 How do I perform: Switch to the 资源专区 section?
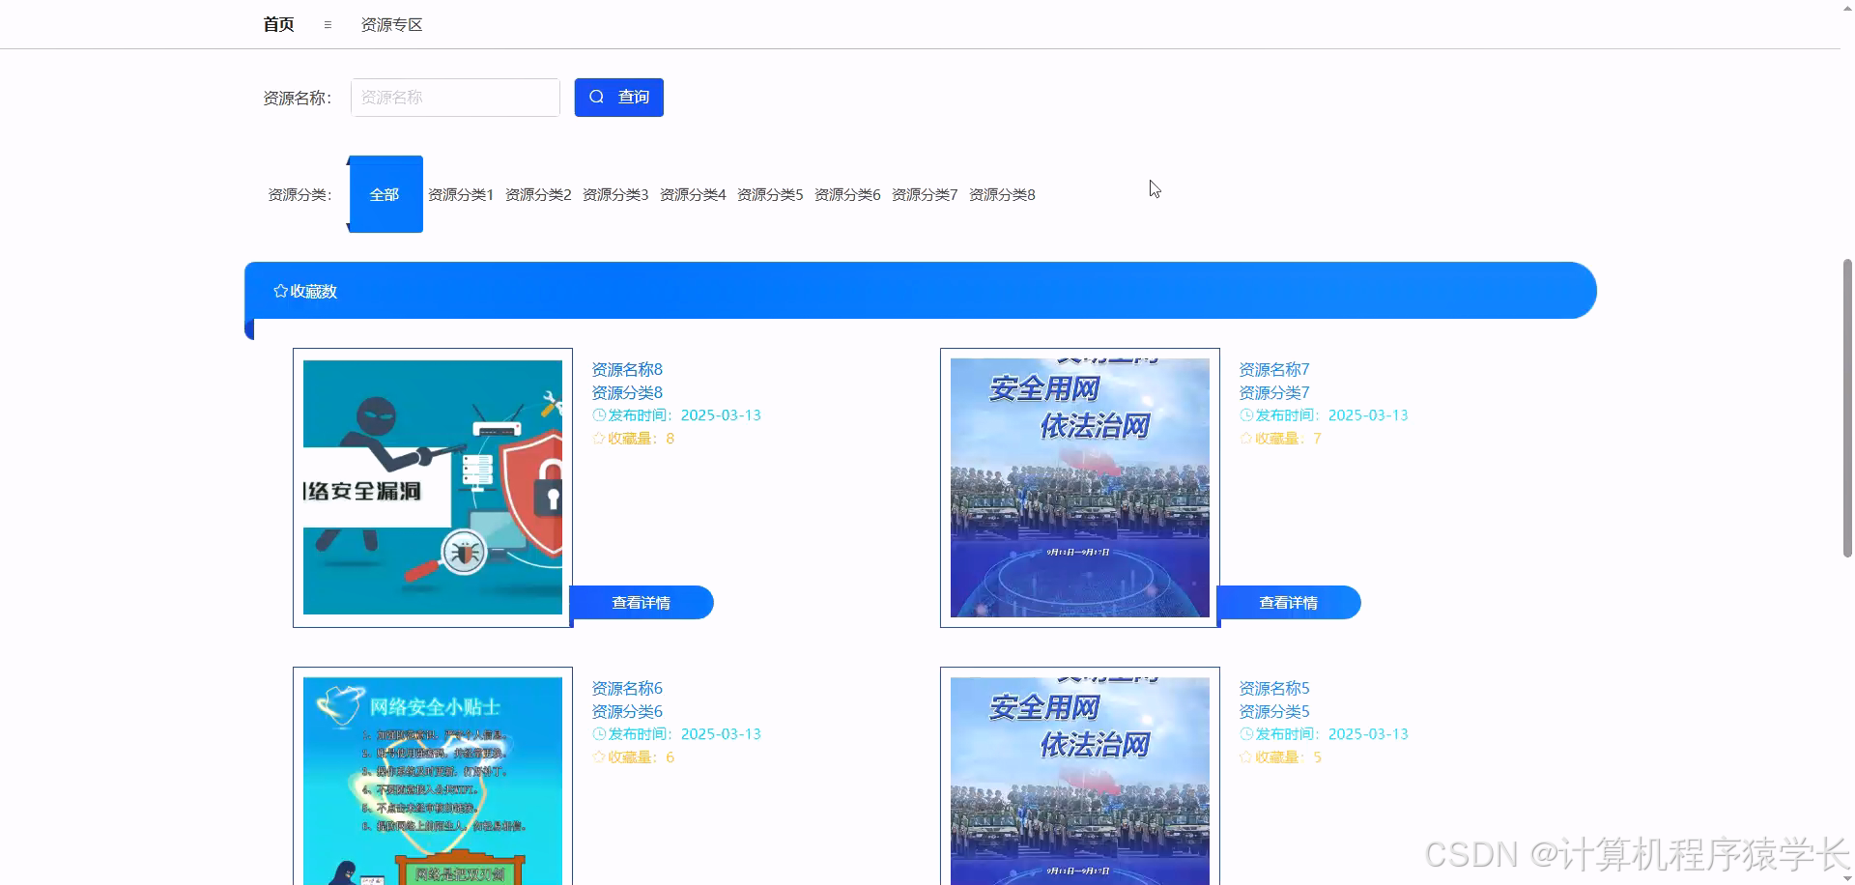390,24
